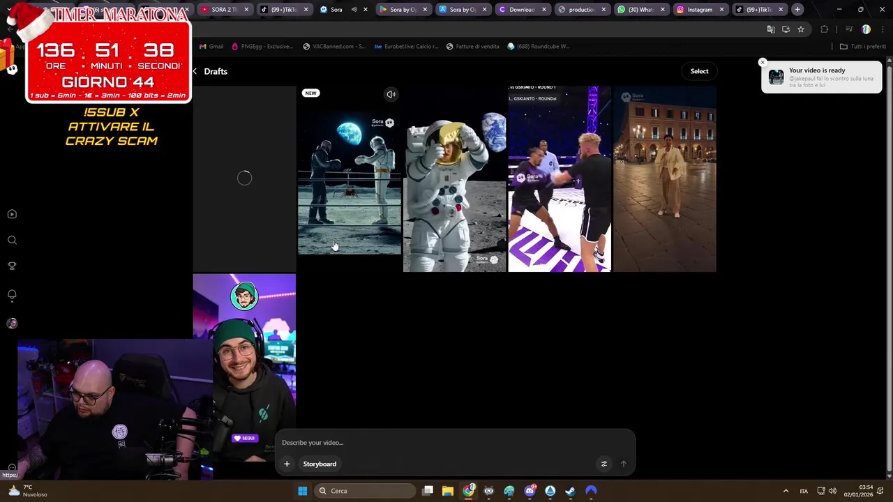The width and height of the screenshot is (893, 502).
Task: Mute the Sora tab via its speaker icon
Action: pyautogui.click(x=354, y=10)
